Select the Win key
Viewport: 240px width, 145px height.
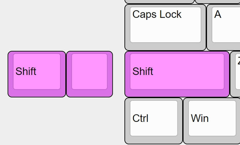pyautogui.click(x=212, y=121)
